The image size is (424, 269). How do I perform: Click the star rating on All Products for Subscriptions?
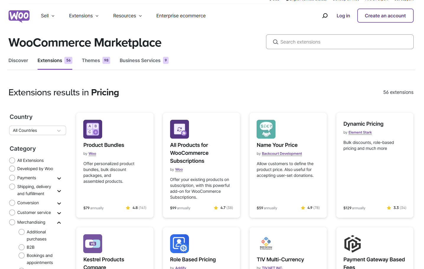[224, 208]
